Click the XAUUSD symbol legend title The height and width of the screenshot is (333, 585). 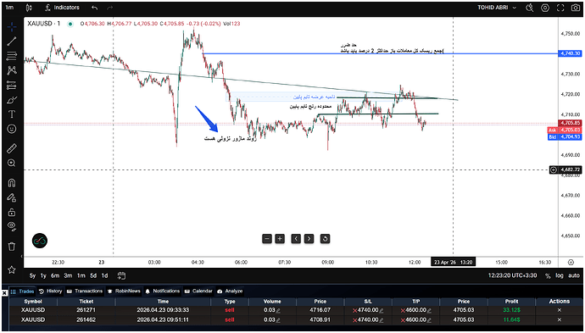[43, 24]
